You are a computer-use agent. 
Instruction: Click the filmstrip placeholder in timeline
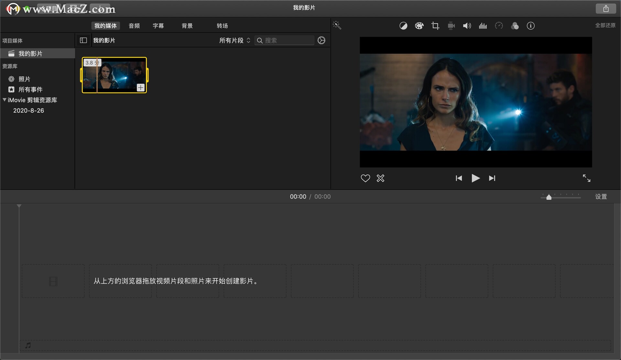pos(53,281)
